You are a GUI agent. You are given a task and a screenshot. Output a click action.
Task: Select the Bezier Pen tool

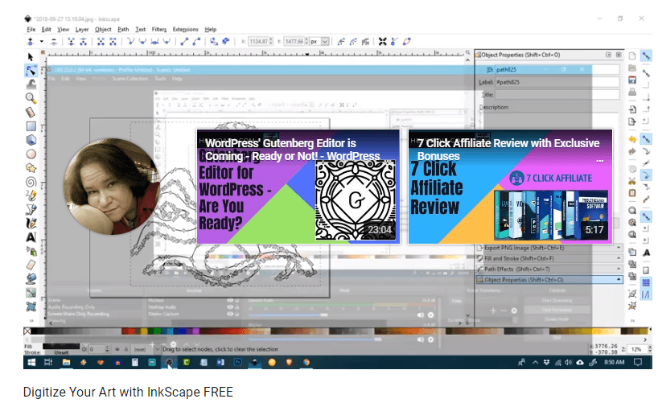(x=31, y=209)
